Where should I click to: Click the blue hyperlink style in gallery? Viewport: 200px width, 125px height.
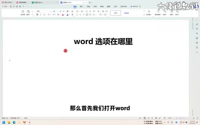point(126,13)
